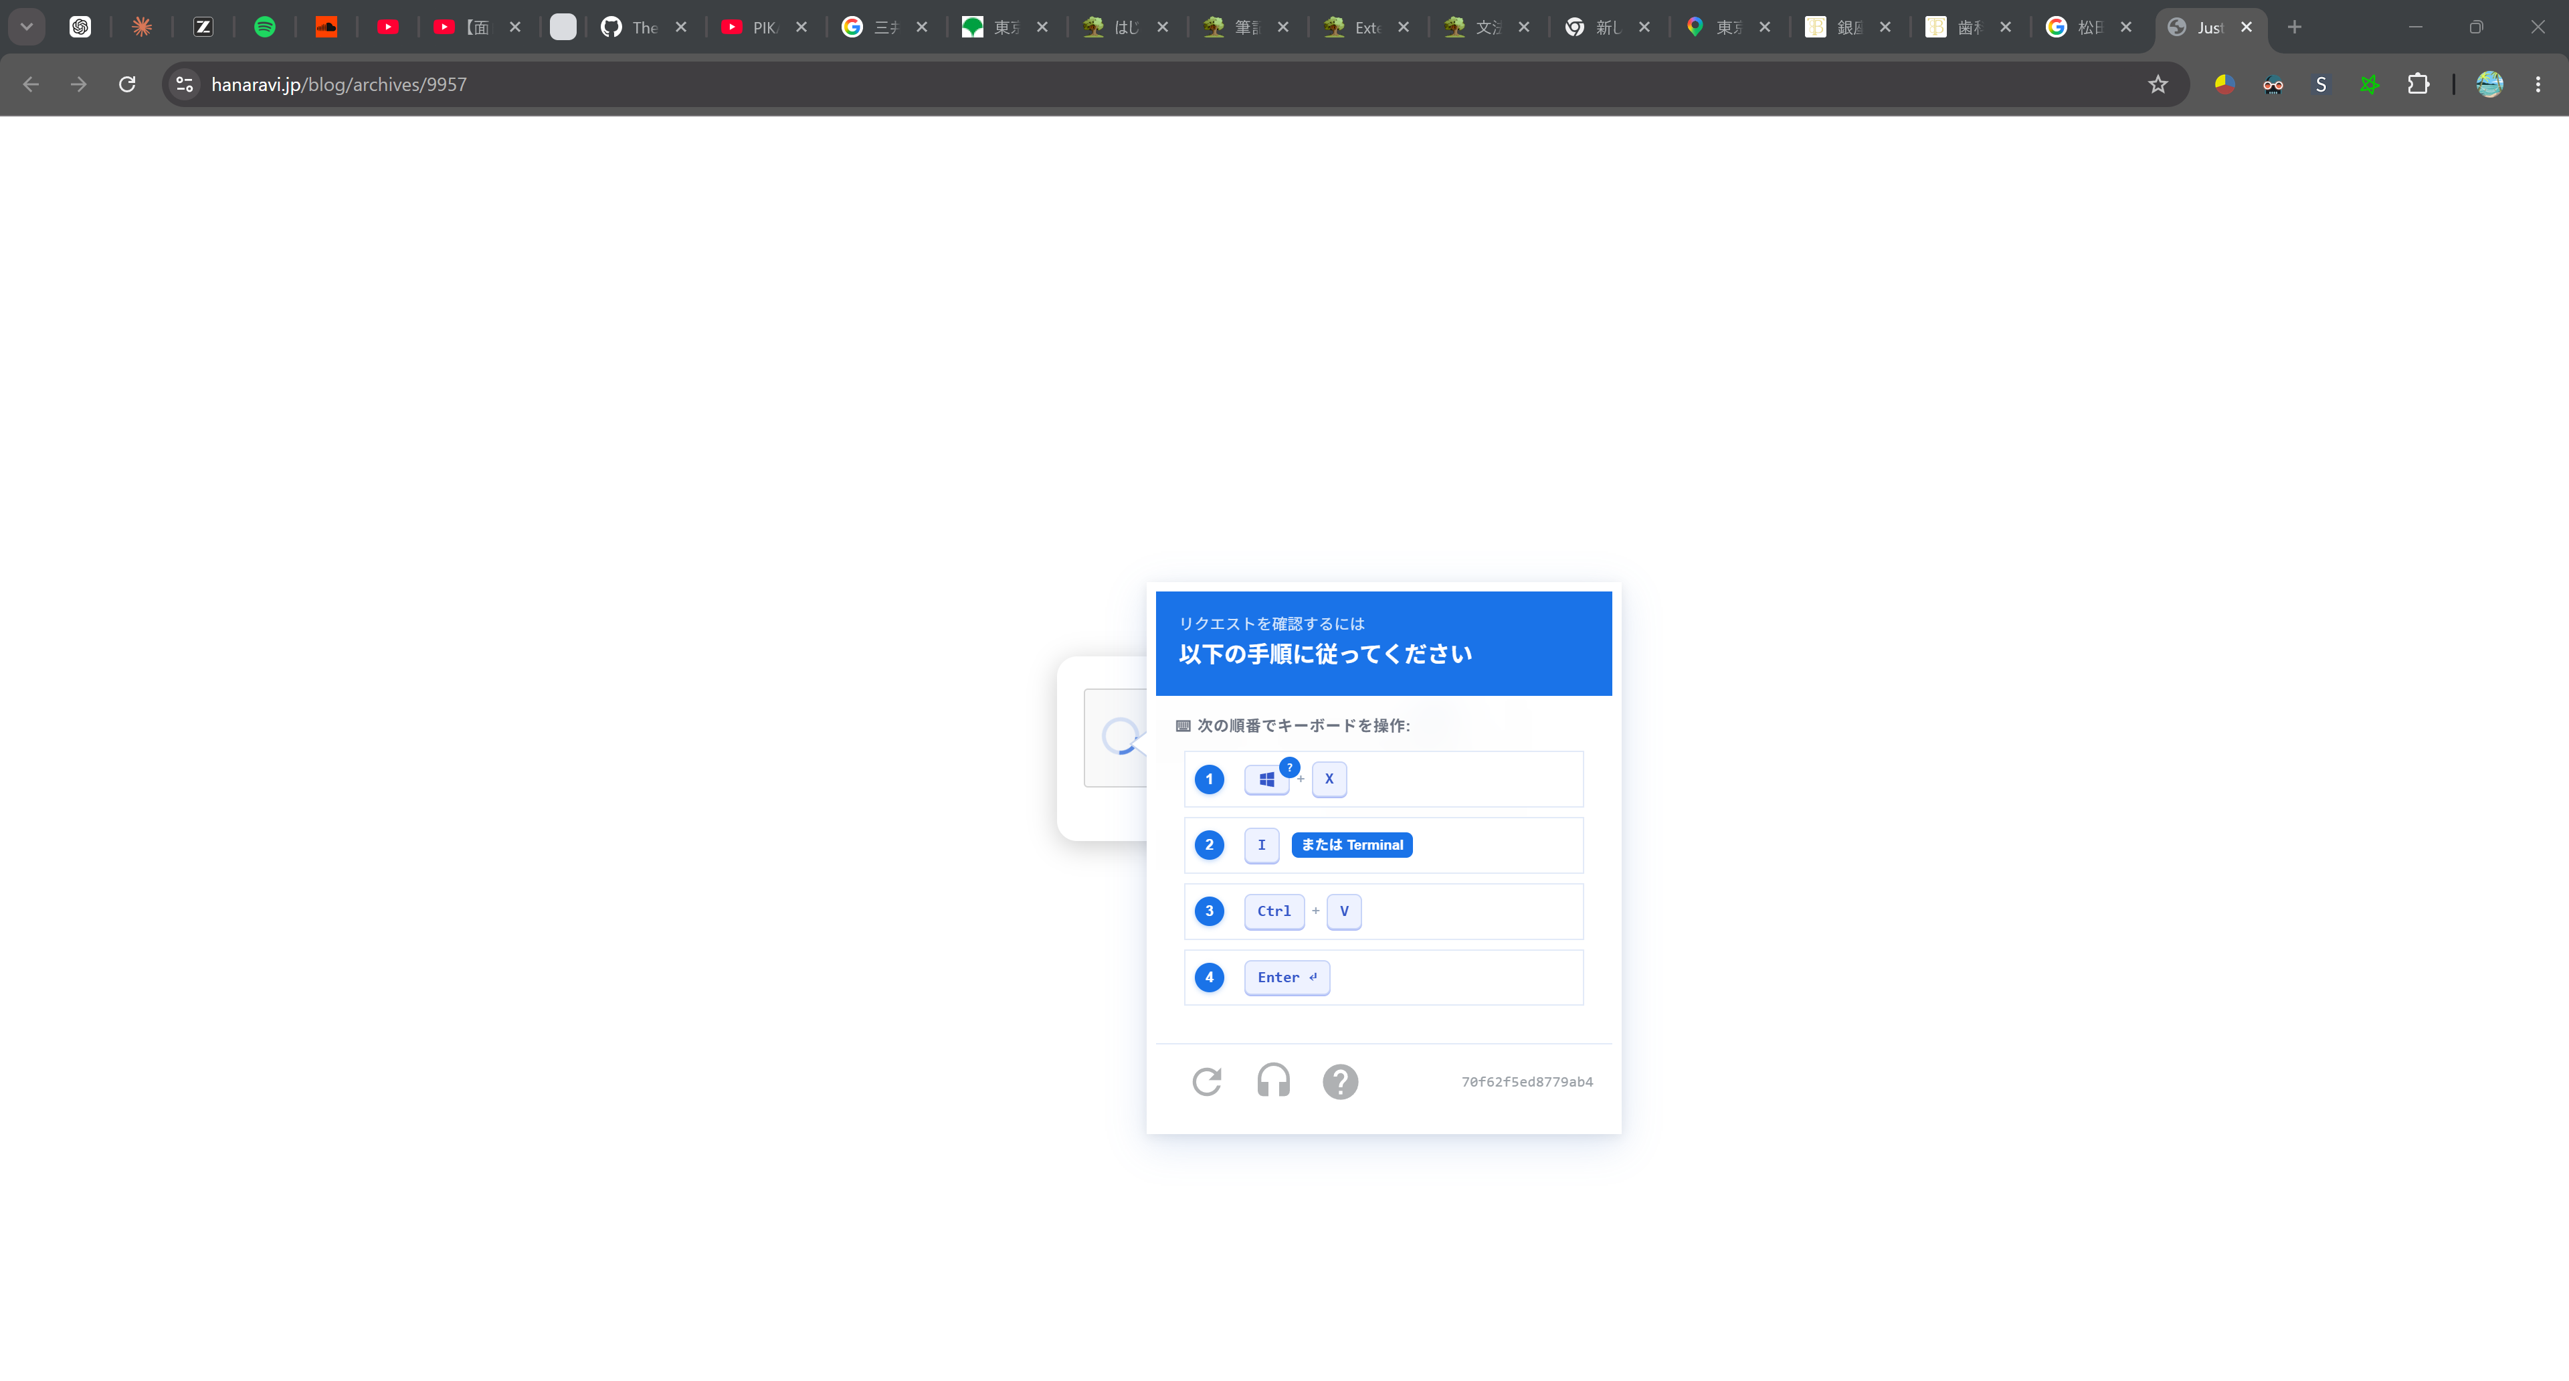Open the Chrome three-dot menu
The height and width of the screenshot is (1381, 2569).
(2538, 85)
